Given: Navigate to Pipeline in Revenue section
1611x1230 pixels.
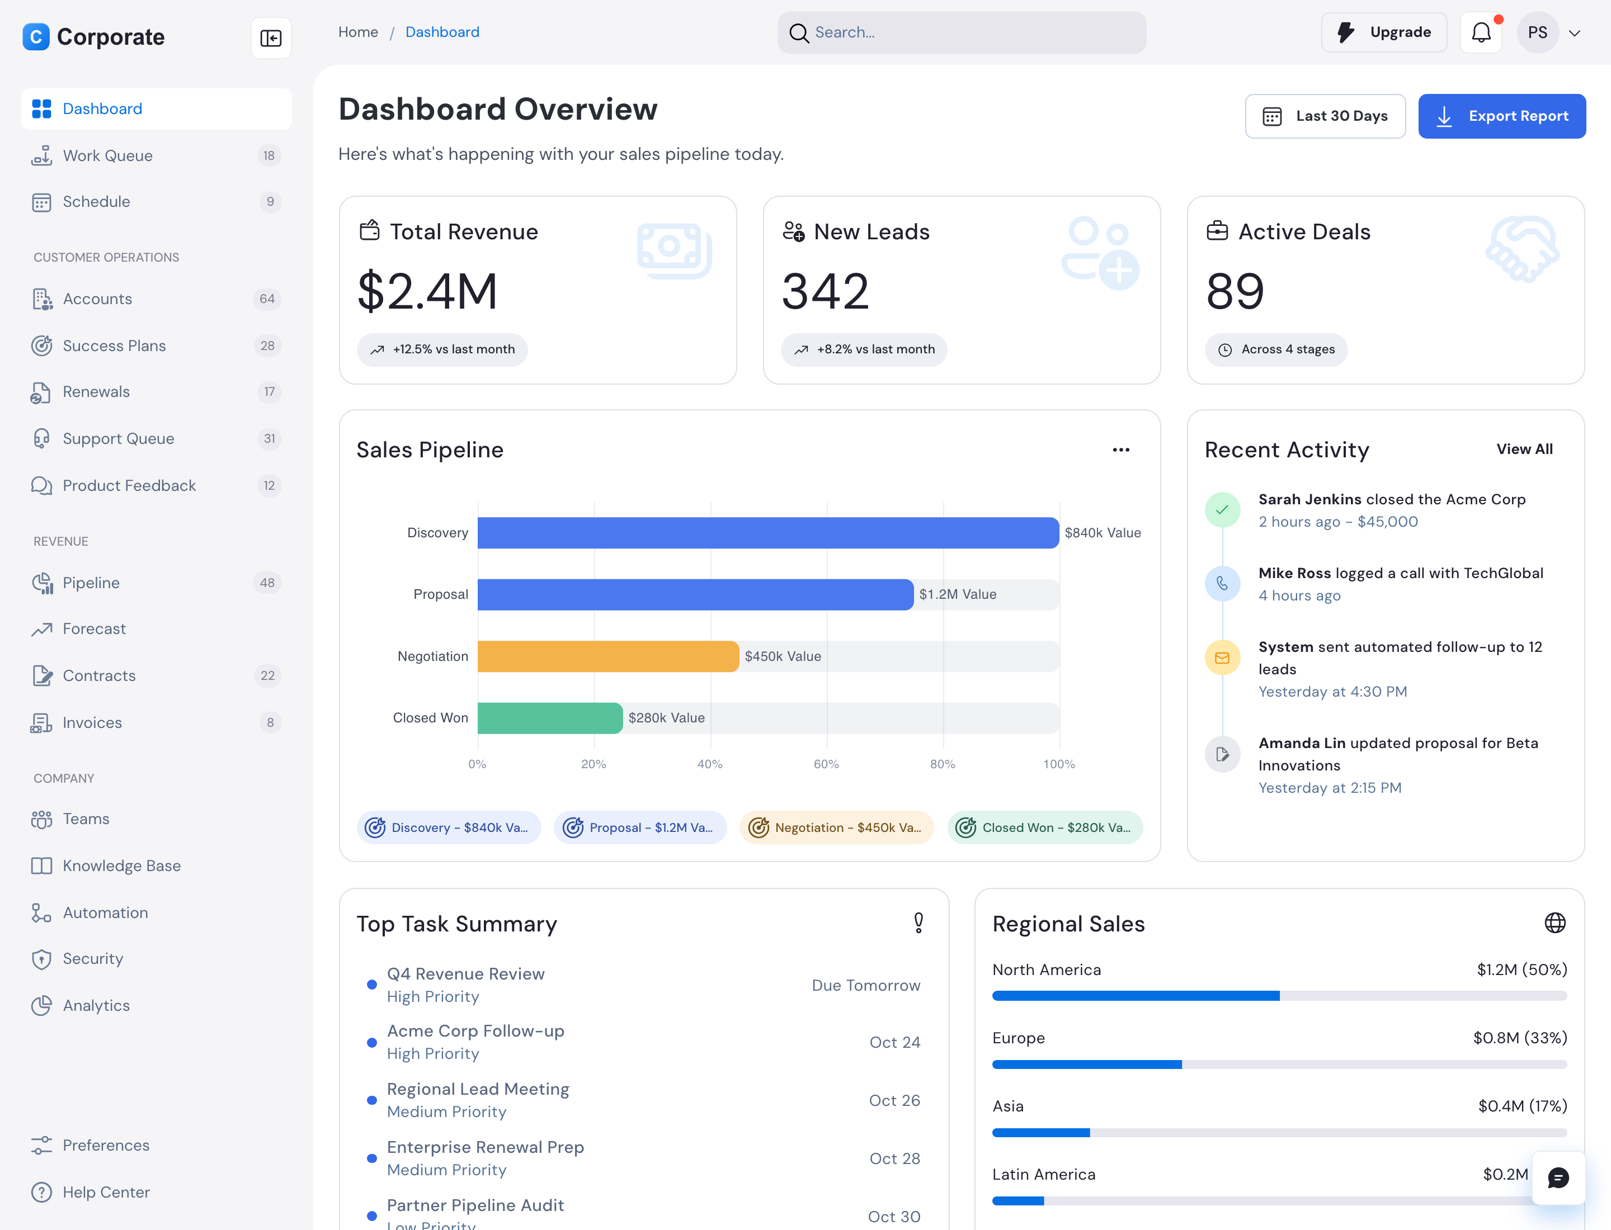Looking at the screenshot, I should pyautogui.click(x=156, y=583).
